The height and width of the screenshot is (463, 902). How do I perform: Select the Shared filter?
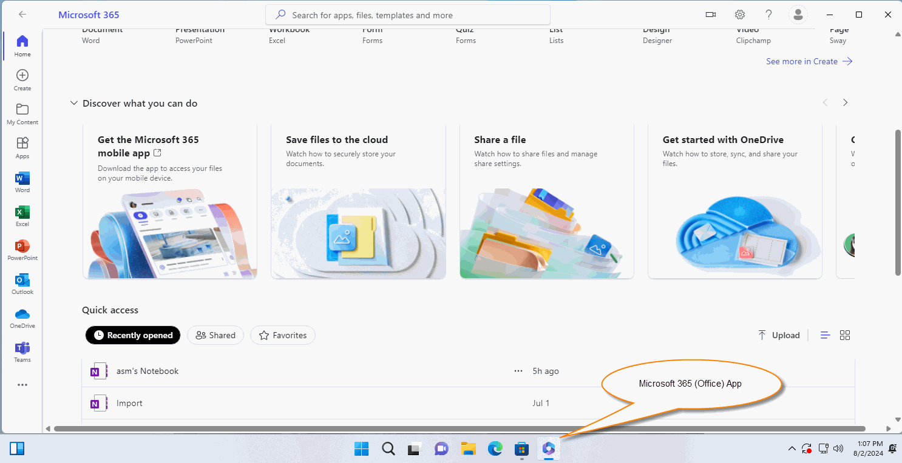[x=215, y=335]
